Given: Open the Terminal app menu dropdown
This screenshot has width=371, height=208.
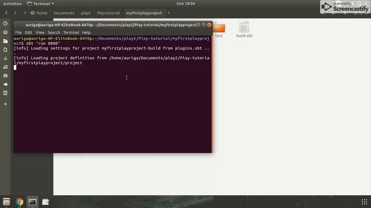Looking at the screenshot, I should click(41, 3).
